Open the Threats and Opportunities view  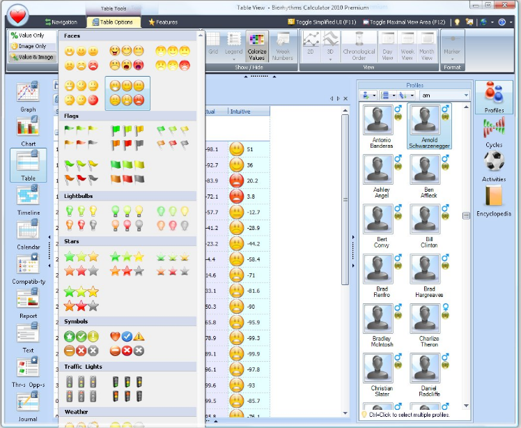coord(28,372)
